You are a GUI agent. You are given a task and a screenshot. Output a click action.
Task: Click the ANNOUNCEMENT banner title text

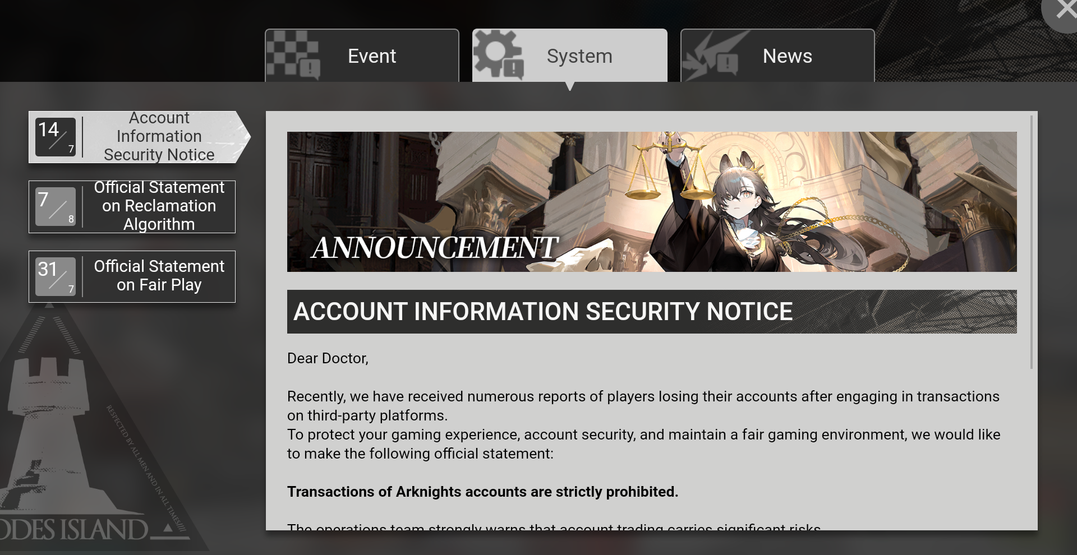tap(434, 248)
